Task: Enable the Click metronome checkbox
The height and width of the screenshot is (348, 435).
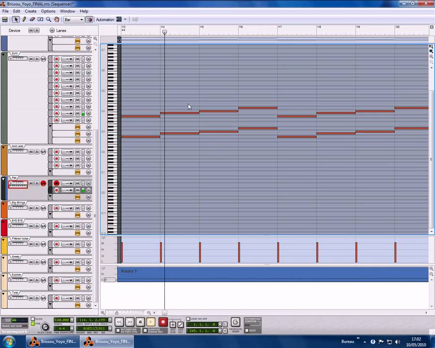Action: pyautogui.click(x=33, y=319)
